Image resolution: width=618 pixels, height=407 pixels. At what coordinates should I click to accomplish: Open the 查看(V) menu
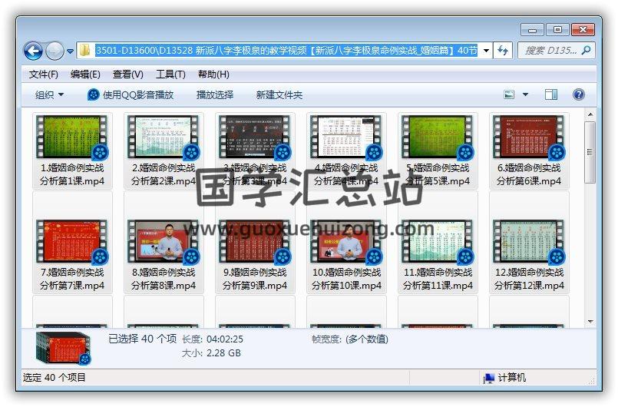[x=127, y=74]
